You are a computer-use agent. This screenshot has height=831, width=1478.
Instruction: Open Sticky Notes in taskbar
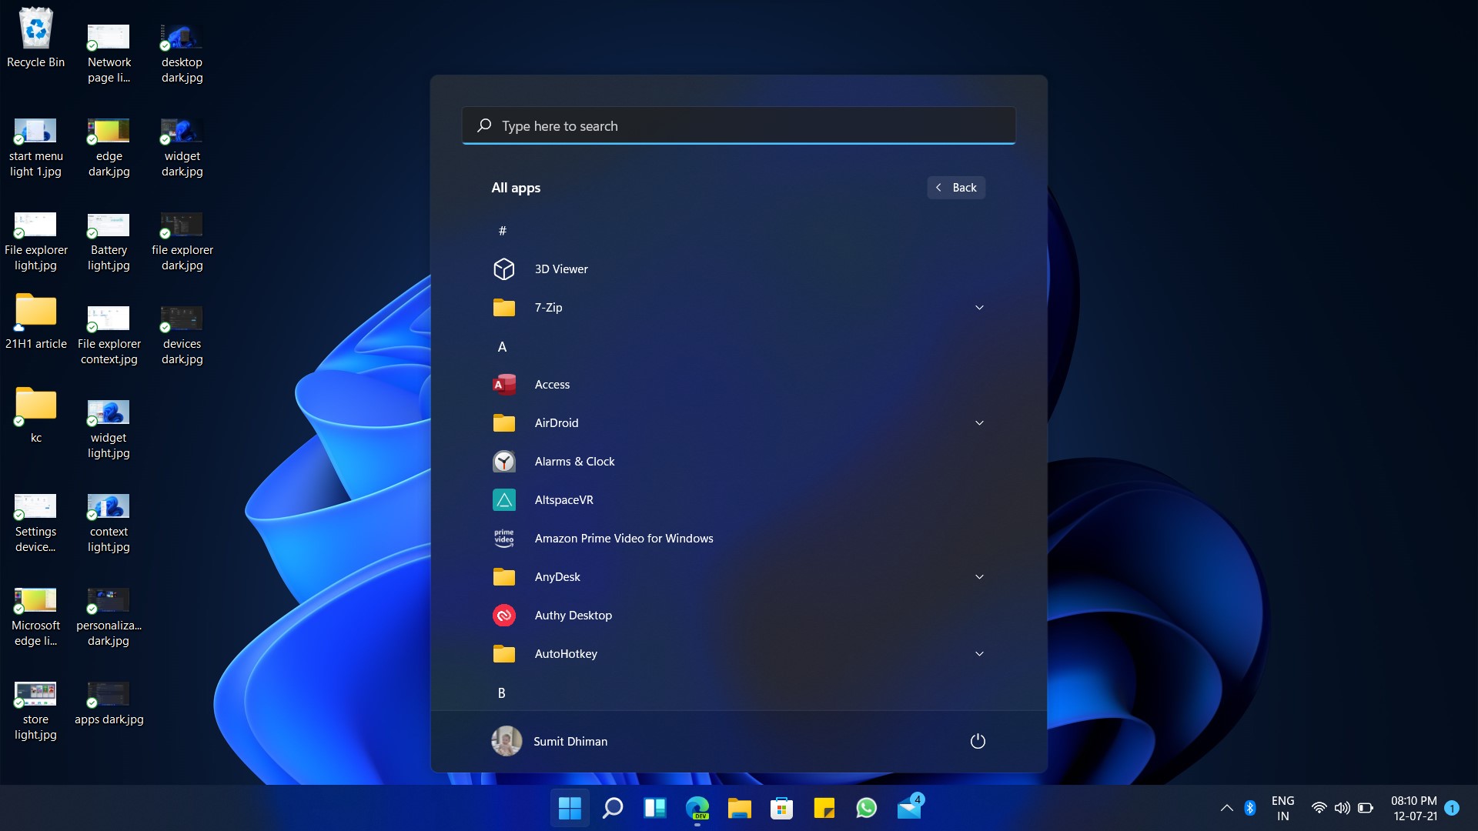pos(824,808)
